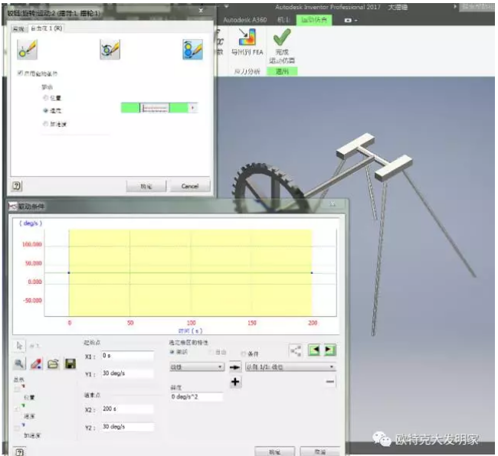This screenshot has width=498, height=456.
Task: Go to previous sector with left green arrow
Action: 314,350
